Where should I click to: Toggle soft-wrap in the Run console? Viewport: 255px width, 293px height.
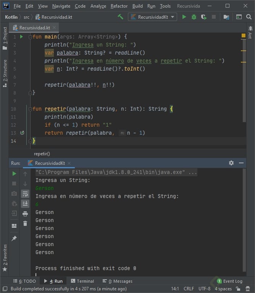pyautogui.click(x=25, y=194)
